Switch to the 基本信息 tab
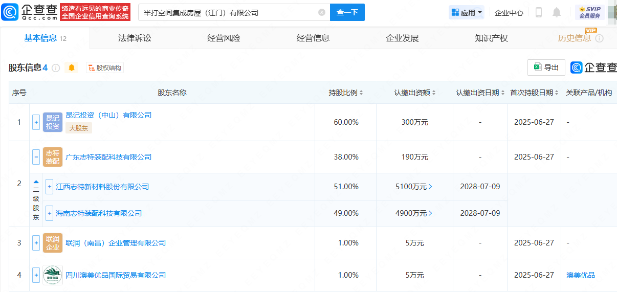The height and width of the screenshot is (292, 617). (x=46, y=38)
